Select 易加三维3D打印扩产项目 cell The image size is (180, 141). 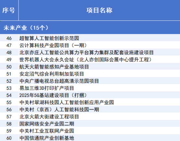(99, 88)
